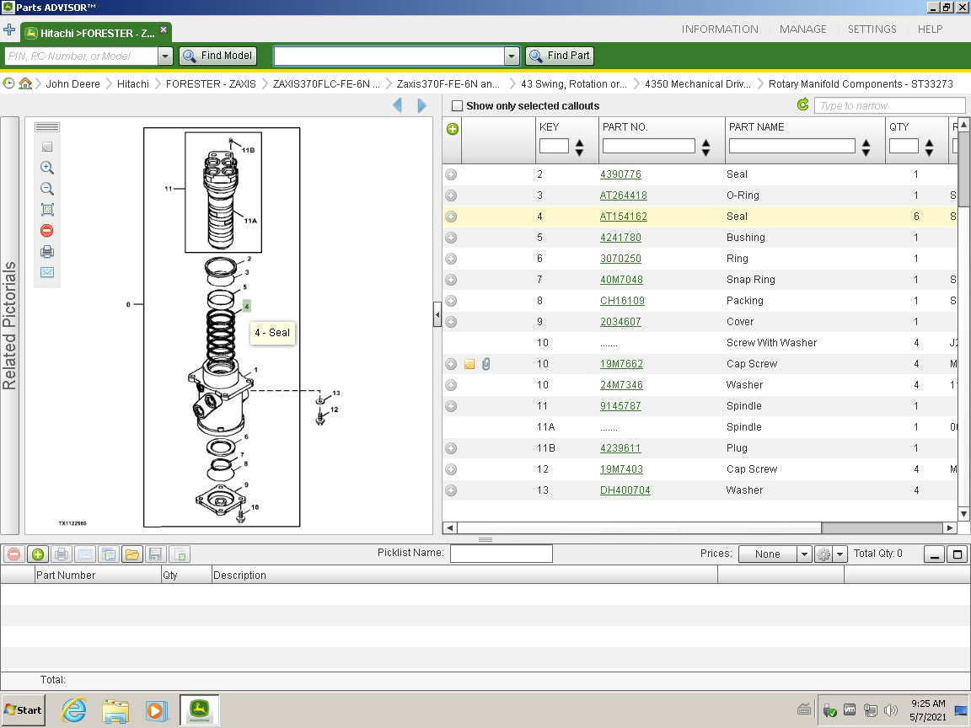Image resolution: width=971 pixels, height=728 pixels.
Task: Expand the Find Part search dropdown arrow
Action: coord(511,56)
